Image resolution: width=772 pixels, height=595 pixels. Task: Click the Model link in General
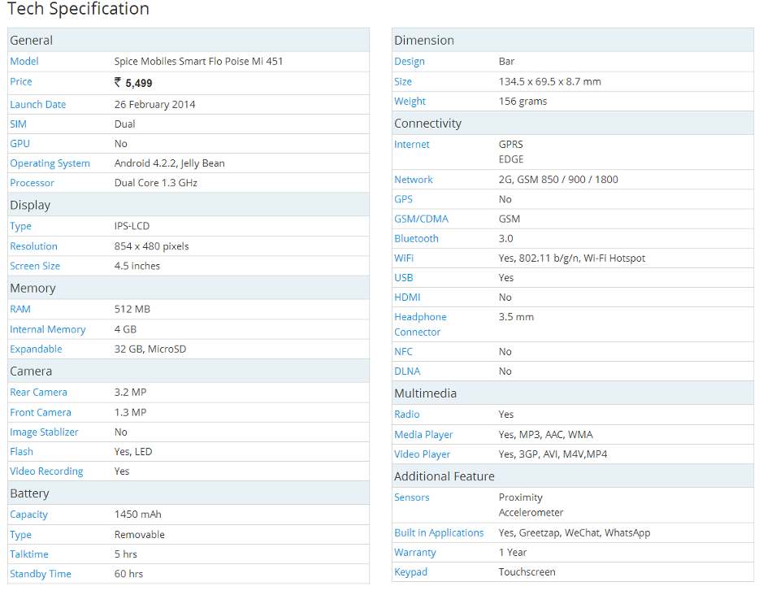pyautogui.click(x=24, y=62)
